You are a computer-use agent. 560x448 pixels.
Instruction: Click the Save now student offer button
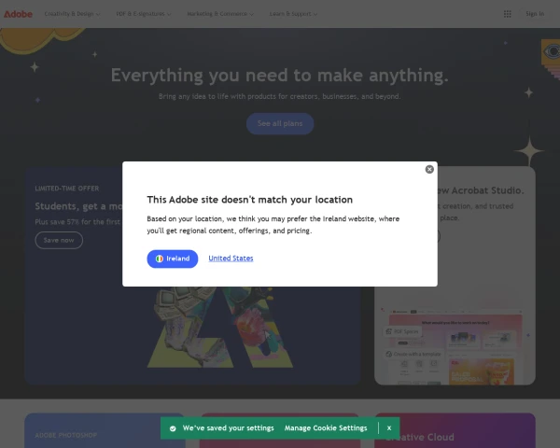59,241
